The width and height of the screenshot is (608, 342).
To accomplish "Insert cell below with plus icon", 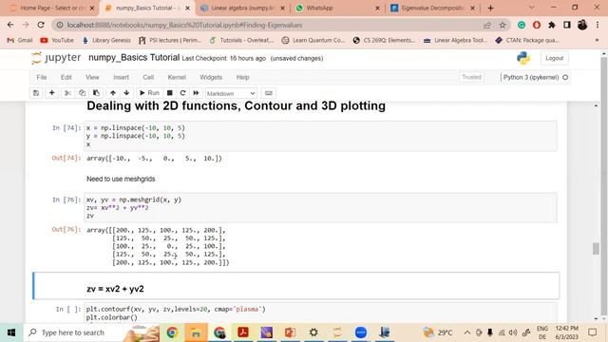I will click(51, 93).
